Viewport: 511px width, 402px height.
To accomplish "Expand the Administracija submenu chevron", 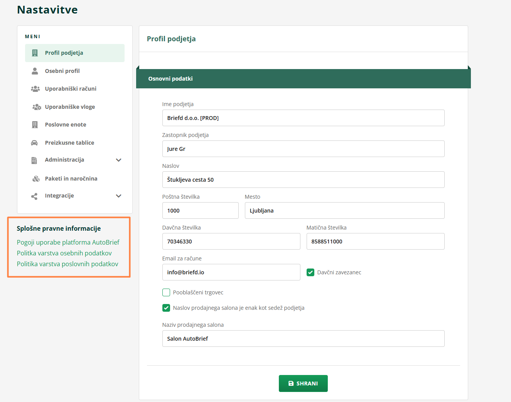I will 118,160.
